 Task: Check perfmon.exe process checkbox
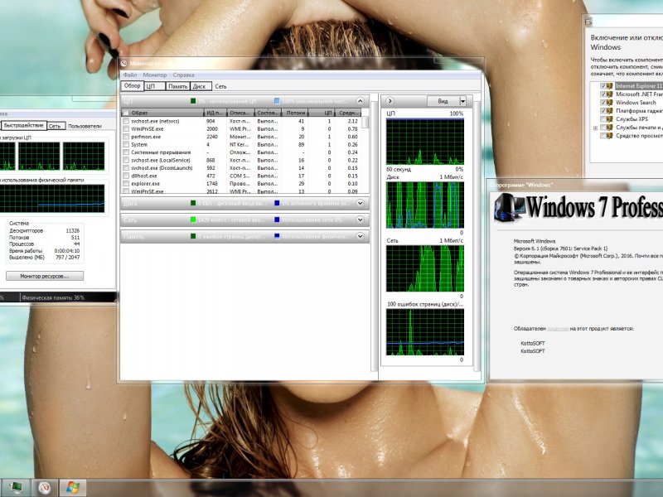pos(126,137)
